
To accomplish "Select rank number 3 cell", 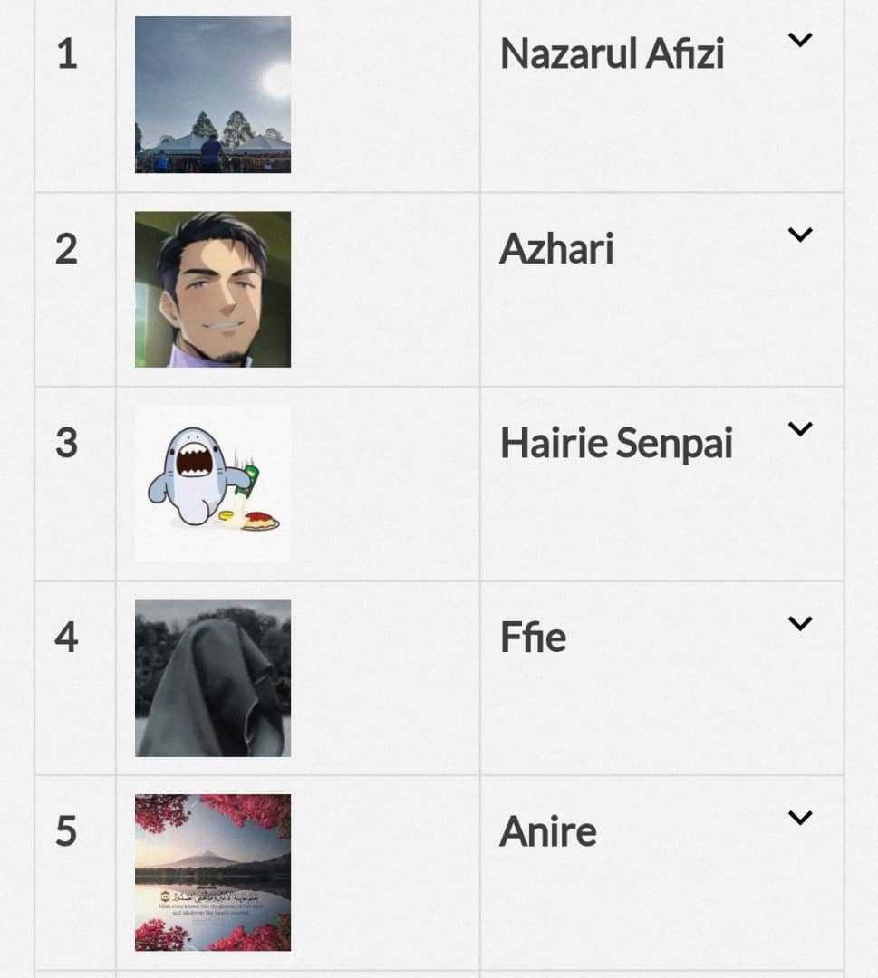I will (75, 484).
